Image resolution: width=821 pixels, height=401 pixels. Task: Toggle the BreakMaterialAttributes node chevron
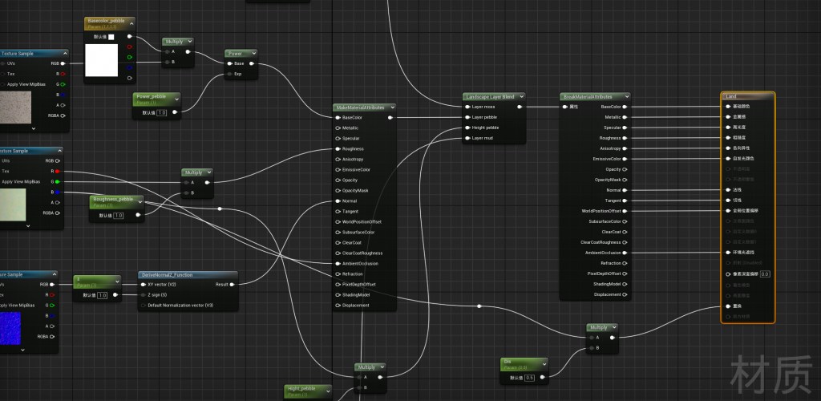point(625,97)
